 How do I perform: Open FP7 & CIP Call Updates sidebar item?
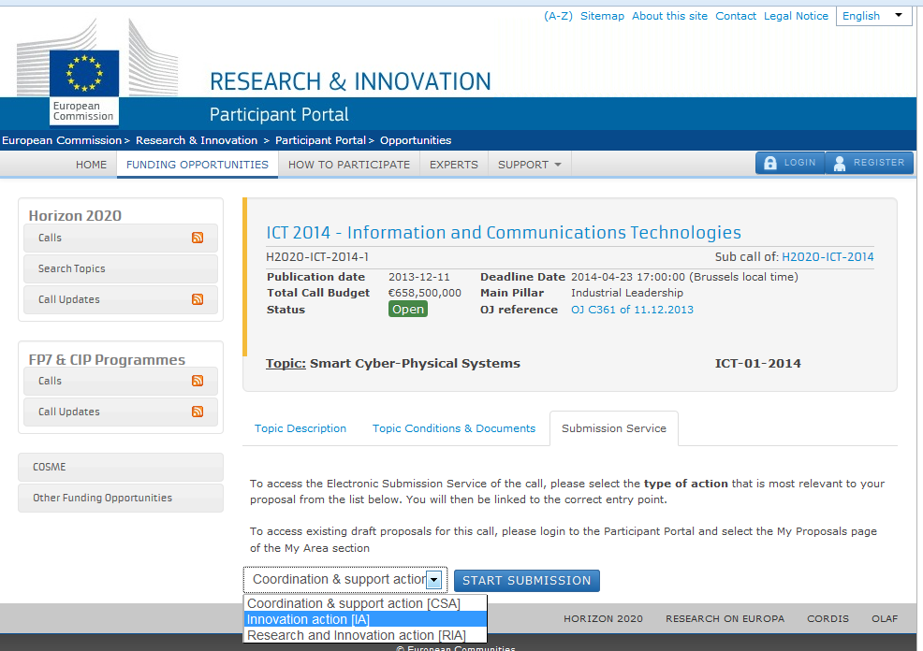(x=121, y=412)
